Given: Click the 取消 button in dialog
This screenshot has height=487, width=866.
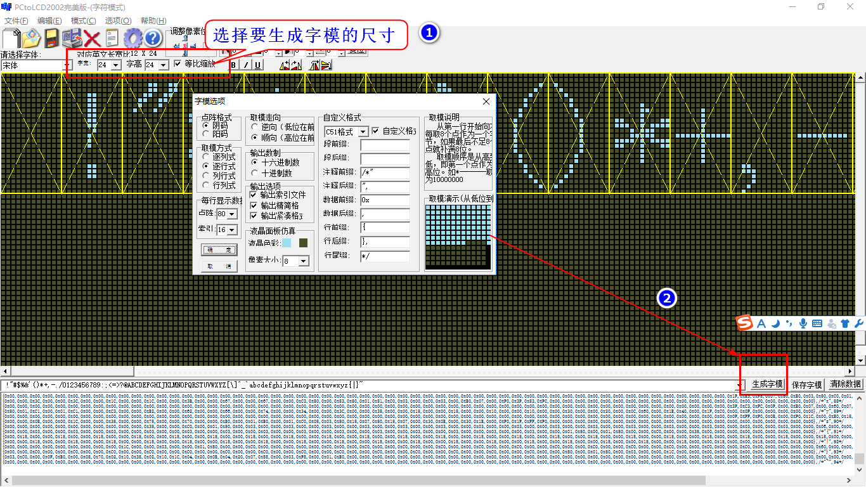Looking at the screenshot, I should [219, 266].
